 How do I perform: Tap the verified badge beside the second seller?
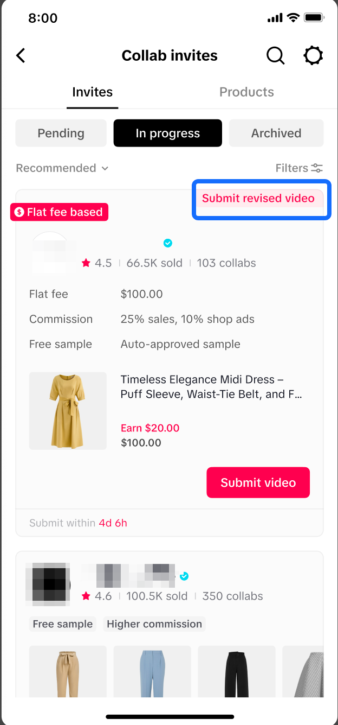point(184,576)
